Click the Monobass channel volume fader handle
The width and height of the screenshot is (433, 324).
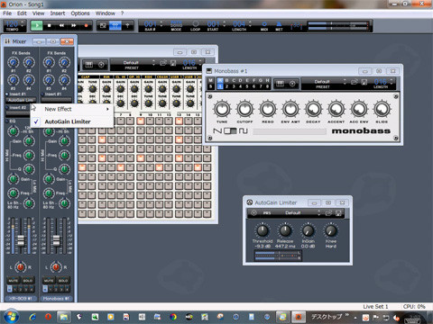click(56, 240)
